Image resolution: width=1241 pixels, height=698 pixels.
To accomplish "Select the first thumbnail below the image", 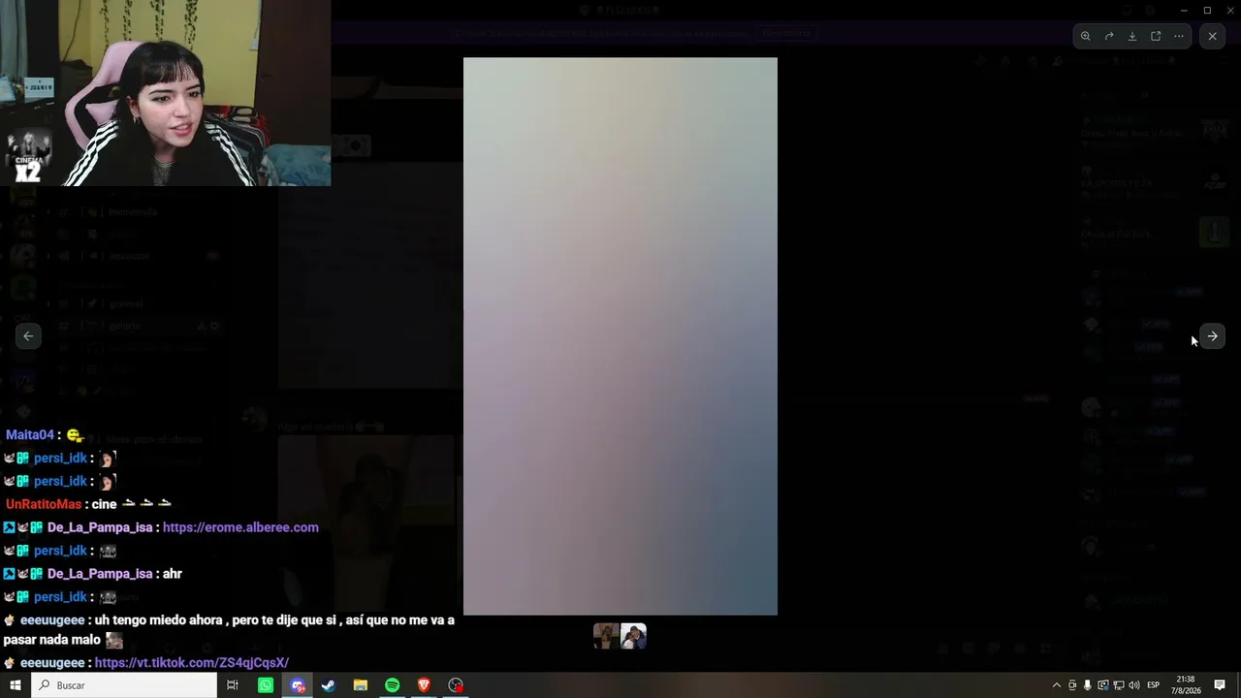I will tap(606, 636).
